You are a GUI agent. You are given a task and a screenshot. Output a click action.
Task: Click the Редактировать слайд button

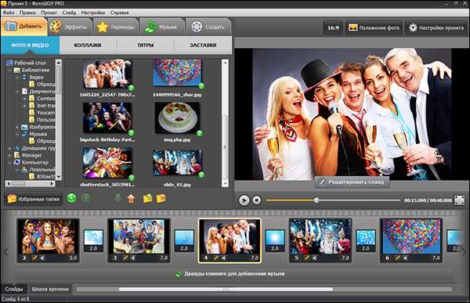pos(352,182)
